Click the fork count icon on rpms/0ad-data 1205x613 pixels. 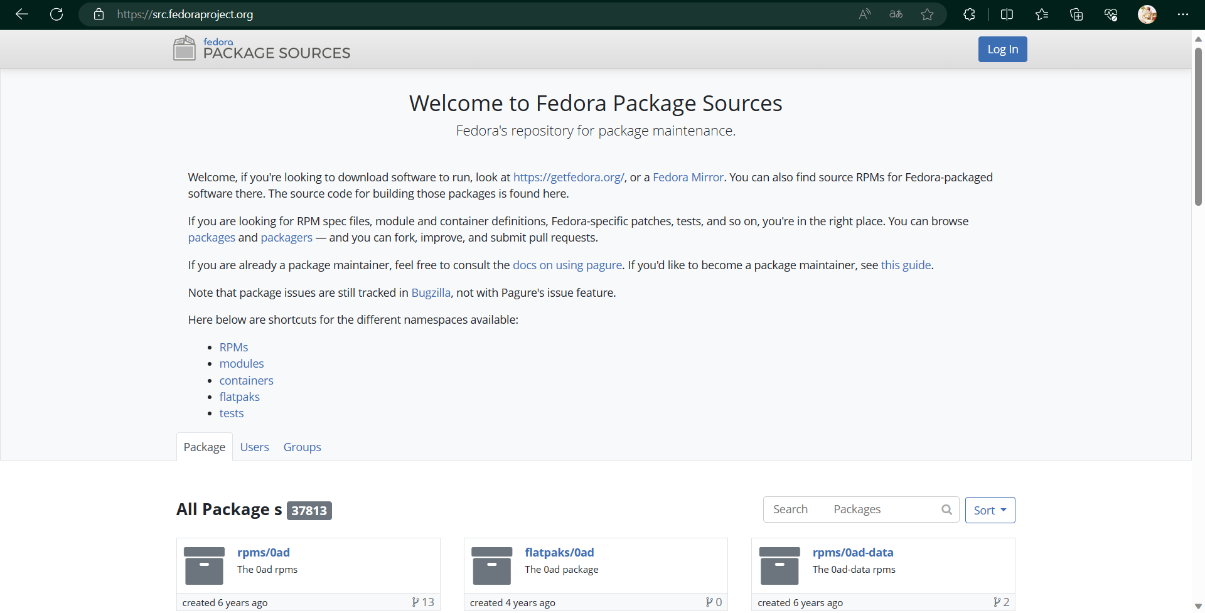[997, 602]
